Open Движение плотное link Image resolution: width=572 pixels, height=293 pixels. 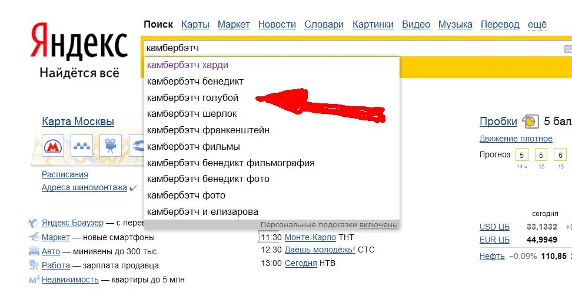tap(516, 139)
